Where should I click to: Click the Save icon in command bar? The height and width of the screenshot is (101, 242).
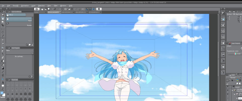(x=49, y=9)
